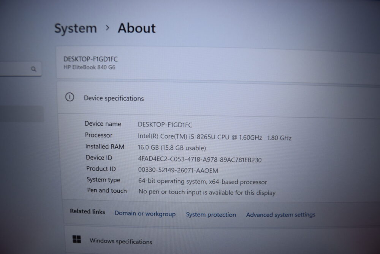Go back to System in breadcrumb
Viewport: 380px width, 254px height.
click(x=76, y=29)
